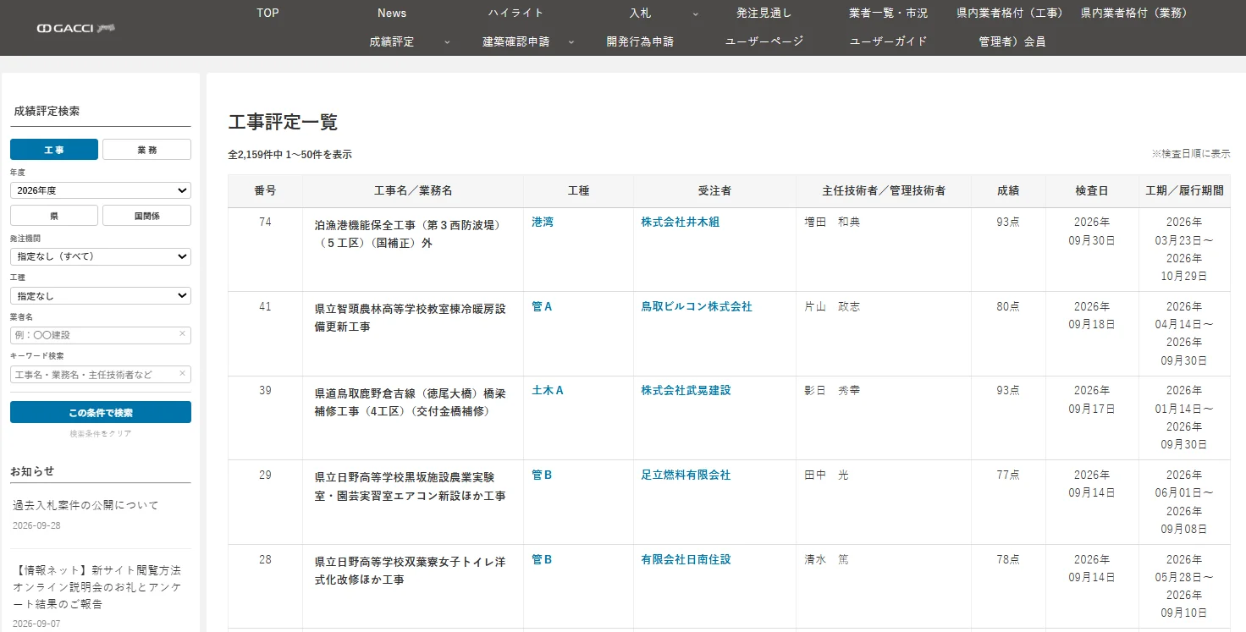The width and height of the screenshot is (1246, 632).
Task: Open the 工種 dropdown
Action: pyautogui.click(x=101, y=296)
